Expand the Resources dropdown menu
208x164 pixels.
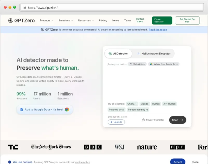[86, 20]
